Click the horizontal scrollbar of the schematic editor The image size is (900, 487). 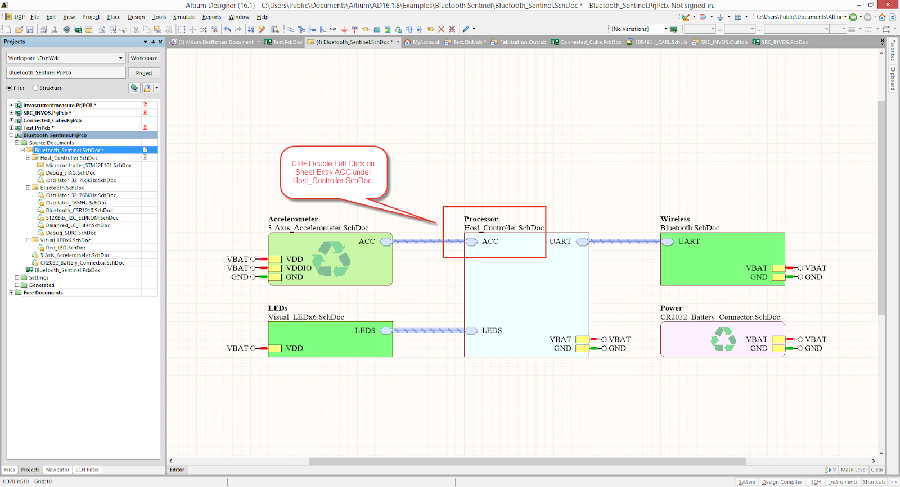(x=527, y=461)
